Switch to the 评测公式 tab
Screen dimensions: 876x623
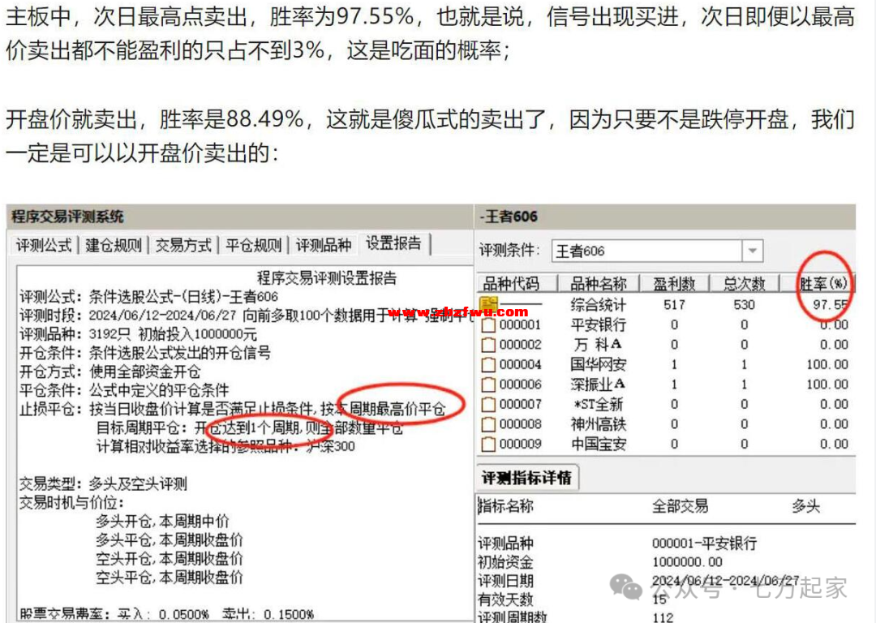[x=45, y=245]
